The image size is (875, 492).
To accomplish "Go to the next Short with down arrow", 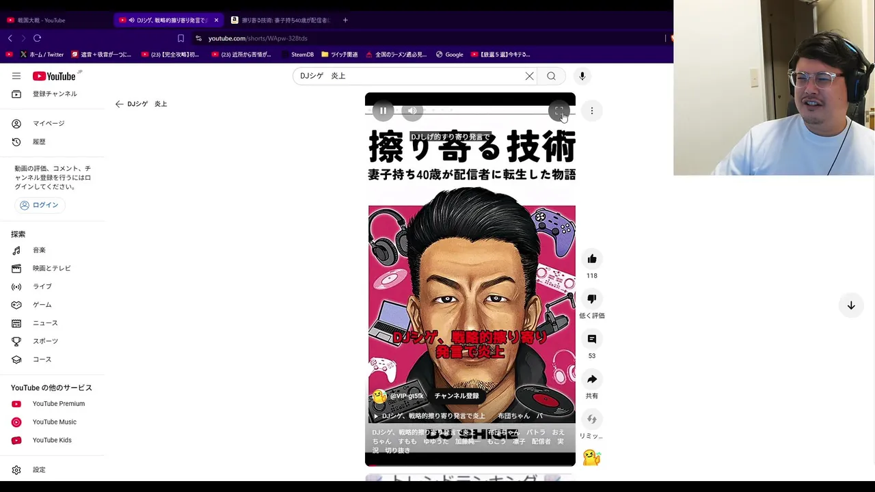I will (851, 305).
